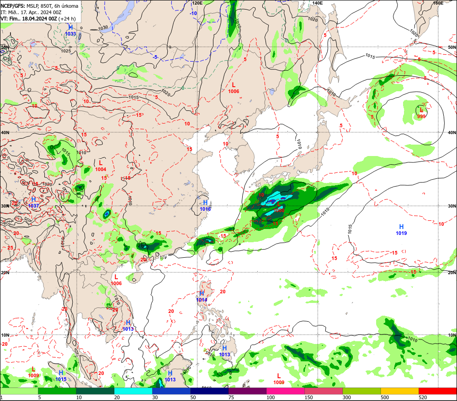
Task: Click the H 1014 high over Luzon
Action: (202, 297)
